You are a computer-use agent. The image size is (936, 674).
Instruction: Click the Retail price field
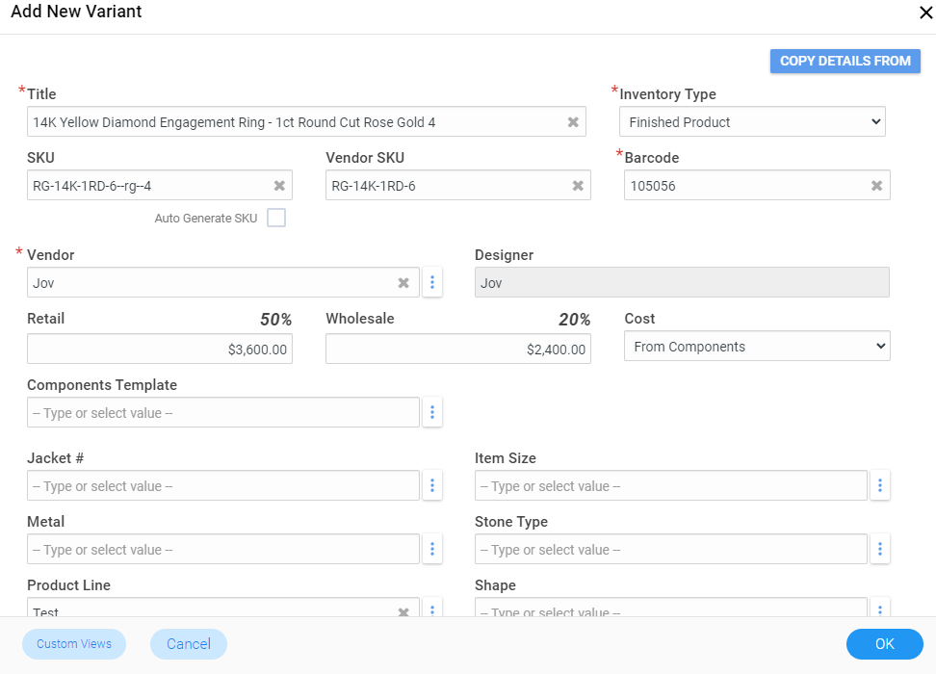(160, 350)
